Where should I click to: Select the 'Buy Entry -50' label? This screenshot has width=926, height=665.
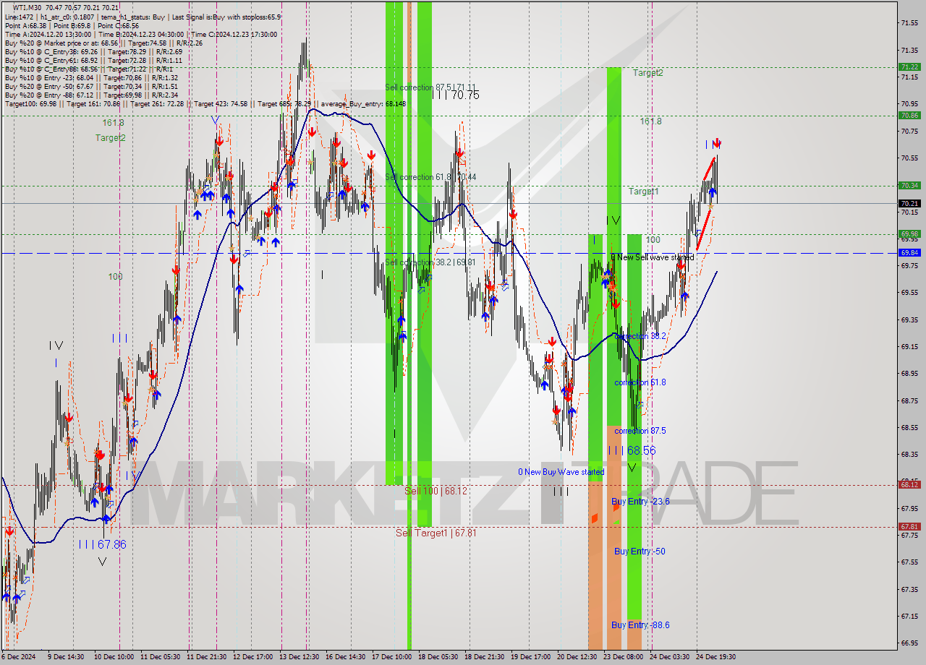(x=640, y=552)
